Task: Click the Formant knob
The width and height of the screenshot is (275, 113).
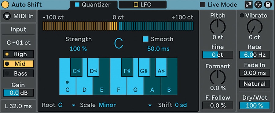Action: click(218, 77)
